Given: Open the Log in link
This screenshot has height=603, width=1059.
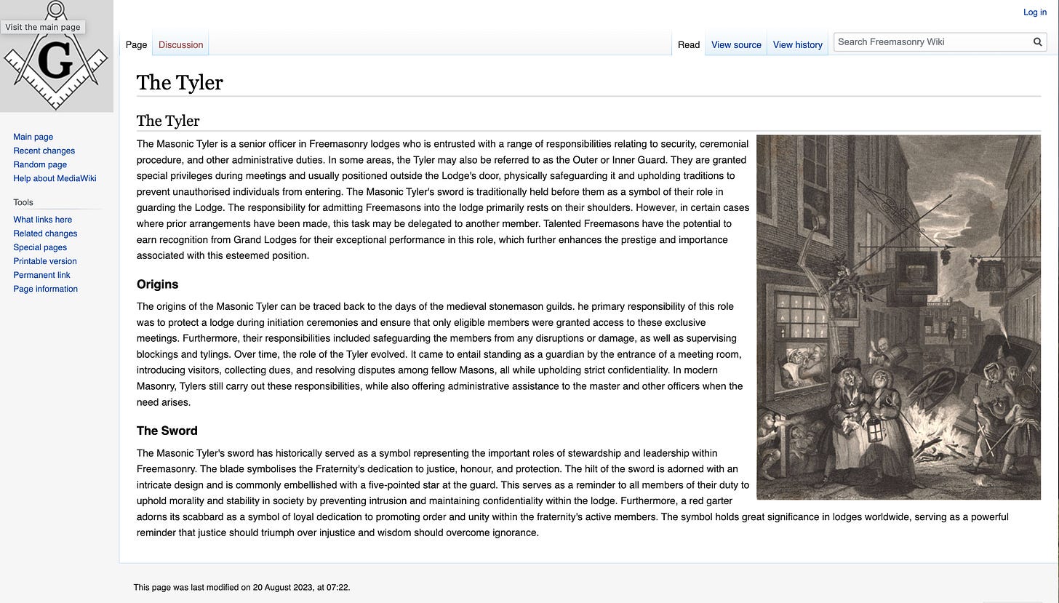Looking at the screenshot, I should click(1035, 12).
